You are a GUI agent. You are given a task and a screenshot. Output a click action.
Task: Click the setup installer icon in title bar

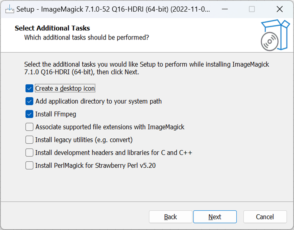10,9
